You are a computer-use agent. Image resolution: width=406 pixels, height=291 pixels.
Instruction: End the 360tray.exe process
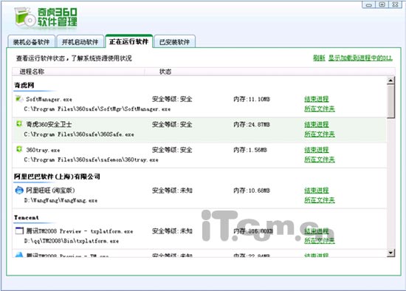click(317, 149)
